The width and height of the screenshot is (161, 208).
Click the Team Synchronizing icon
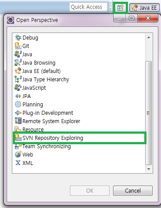18,146
